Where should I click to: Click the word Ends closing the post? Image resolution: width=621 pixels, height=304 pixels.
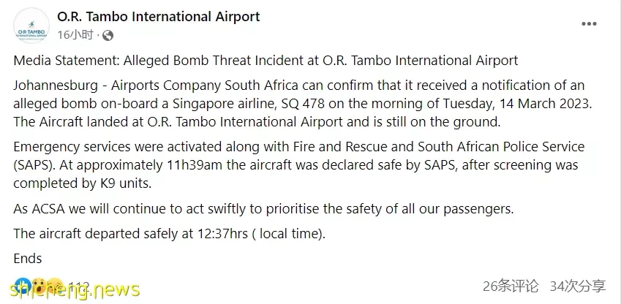tap(28, 259)
